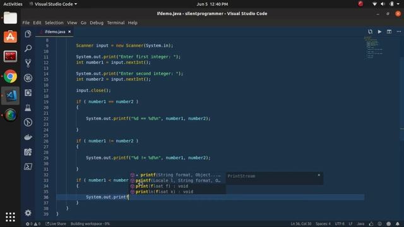Open the Live Share activity bar view

click(28, 152)
